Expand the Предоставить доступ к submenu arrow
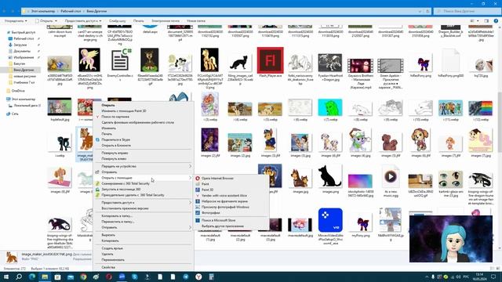The height and width of the screenshot is (282, 502). pos(190,202)
